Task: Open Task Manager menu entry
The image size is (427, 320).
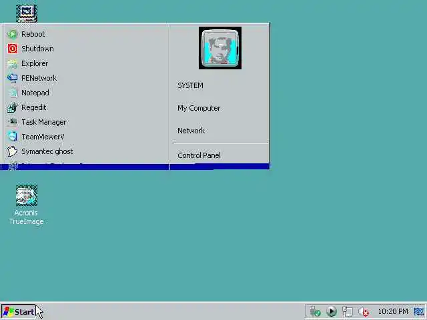Action: 85,122
